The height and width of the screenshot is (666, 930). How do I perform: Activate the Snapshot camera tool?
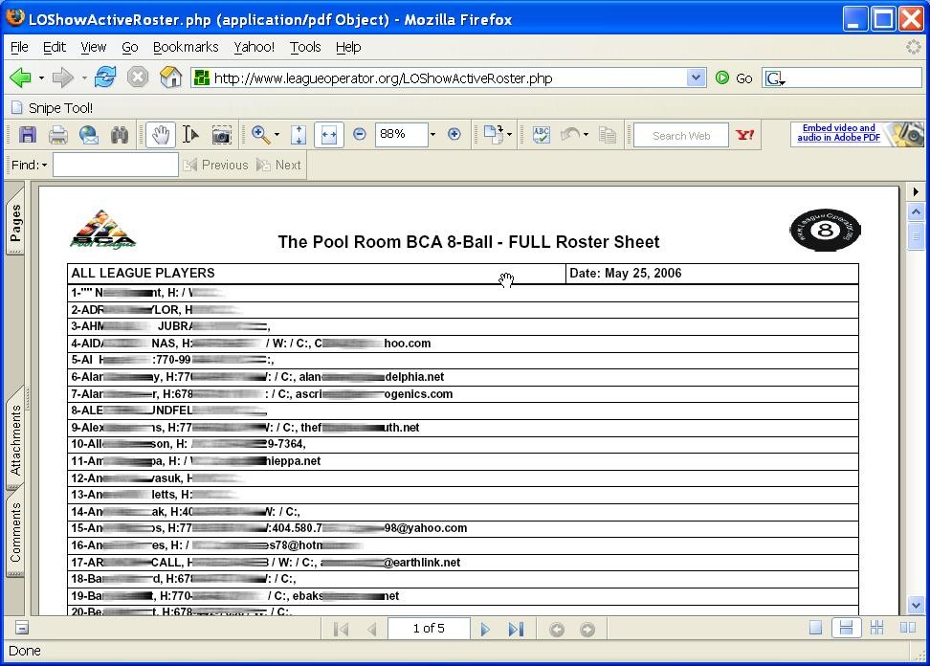click(221, 135)
